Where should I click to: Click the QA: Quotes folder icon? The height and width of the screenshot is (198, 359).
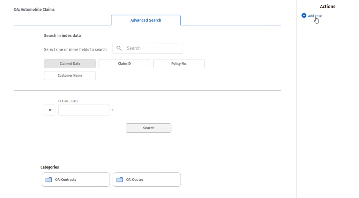119,180
